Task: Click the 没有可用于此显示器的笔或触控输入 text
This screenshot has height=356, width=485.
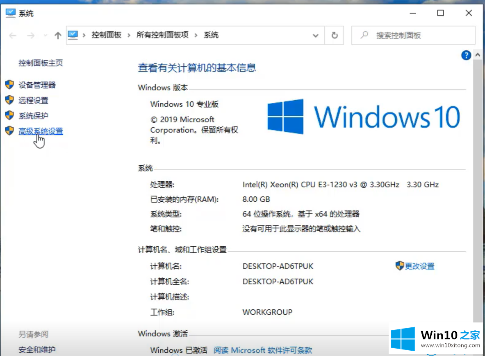Action: pyautogui.click(x=302, y=229)
